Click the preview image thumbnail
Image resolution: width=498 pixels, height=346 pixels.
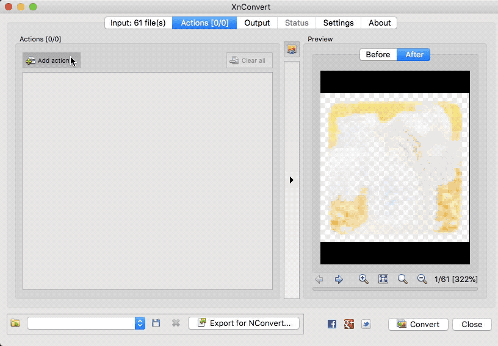(395, 168)
